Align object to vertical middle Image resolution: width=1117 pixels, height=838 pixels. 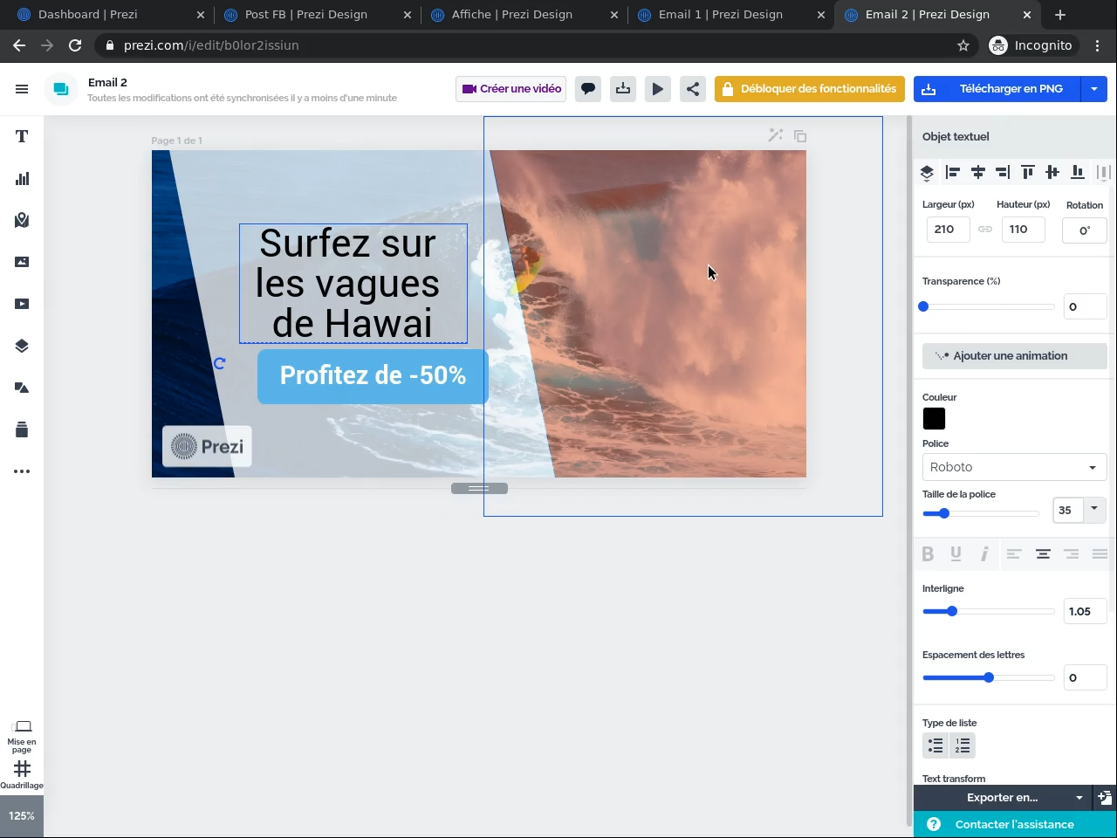coord(1052,173)
